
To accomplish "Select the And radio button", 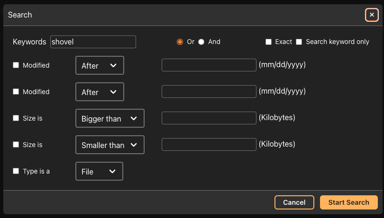I will pos(201,42).
